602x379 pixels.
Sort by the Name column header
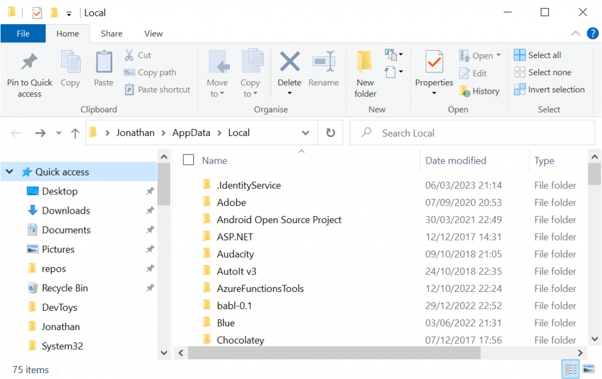pyautogui.click(x=214, y=160)
